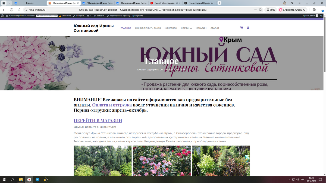
Task: Open Windows taskbar search
Action: (12, 179)
